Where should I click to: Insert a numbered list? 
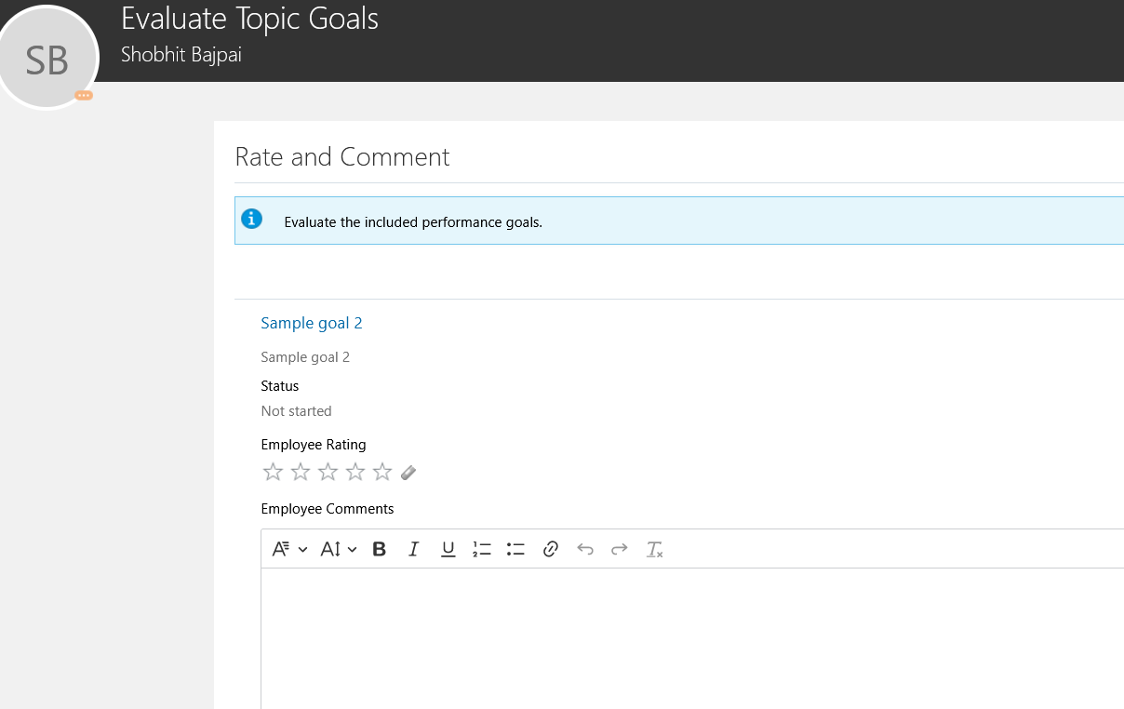482,549
